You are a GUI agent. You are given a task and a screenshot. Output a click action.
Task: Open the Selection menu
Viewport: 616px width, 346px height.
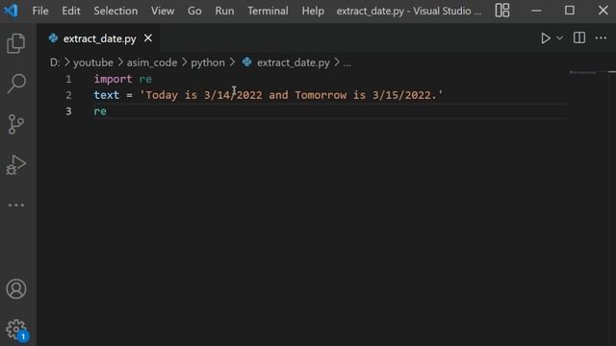(115, 11)
